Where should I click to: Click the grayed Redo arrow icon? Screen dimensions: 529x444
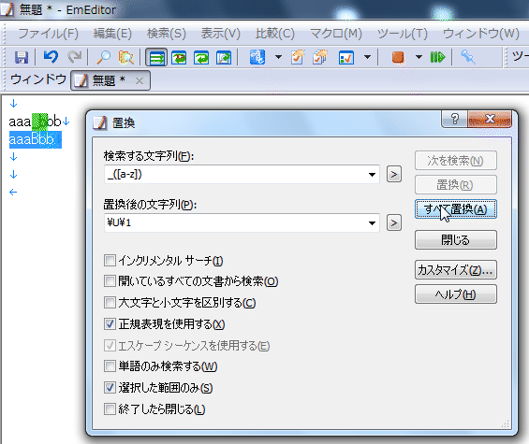pos(75,57)
